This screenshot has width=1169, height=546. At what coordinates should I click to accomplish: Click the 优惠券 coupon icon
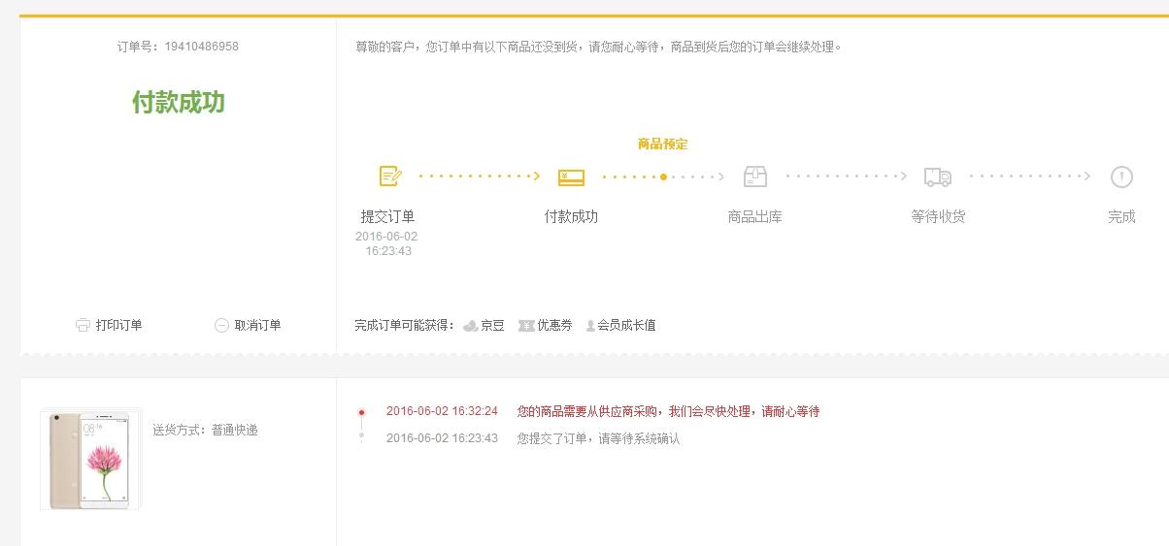point(526,325)
